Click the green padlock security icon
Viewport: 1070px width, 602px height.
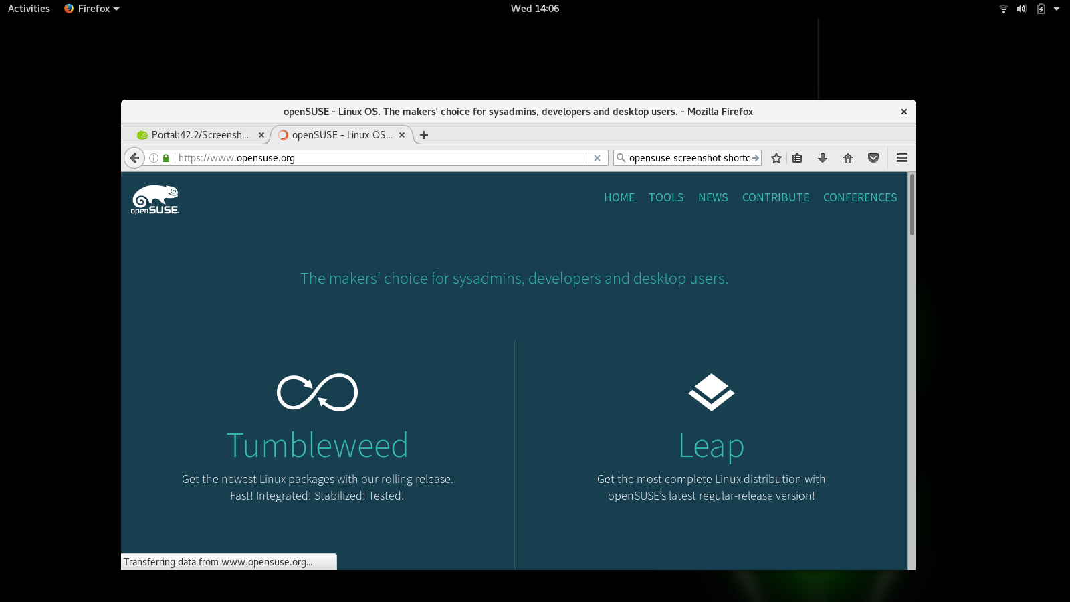(x=166, y=158)
